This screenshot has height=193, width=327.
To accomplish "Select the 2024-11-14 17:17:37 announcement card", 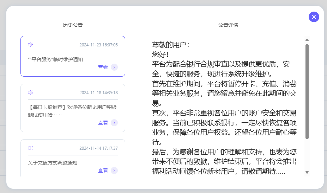I will pos(73,158).
